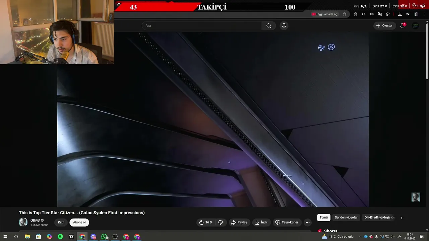Open Spotify from the taskbar

(x=60, y=237)
